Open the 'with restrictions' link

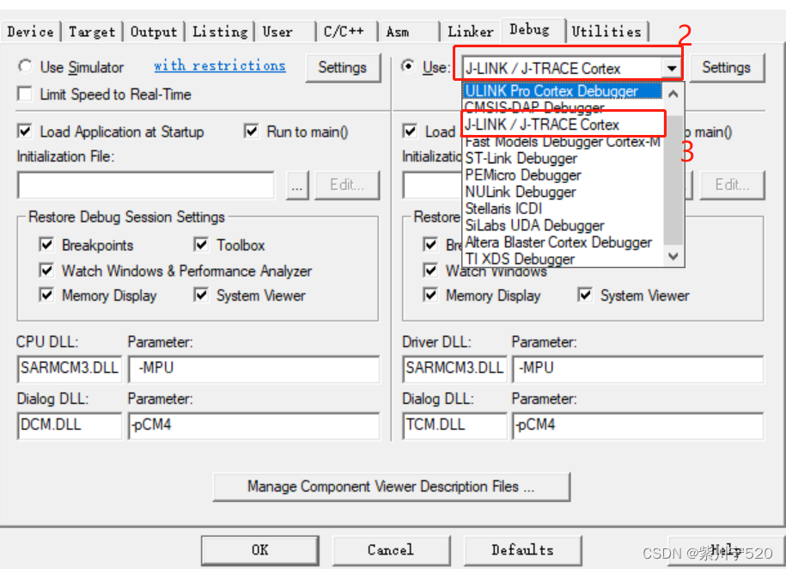pos(220,65)
